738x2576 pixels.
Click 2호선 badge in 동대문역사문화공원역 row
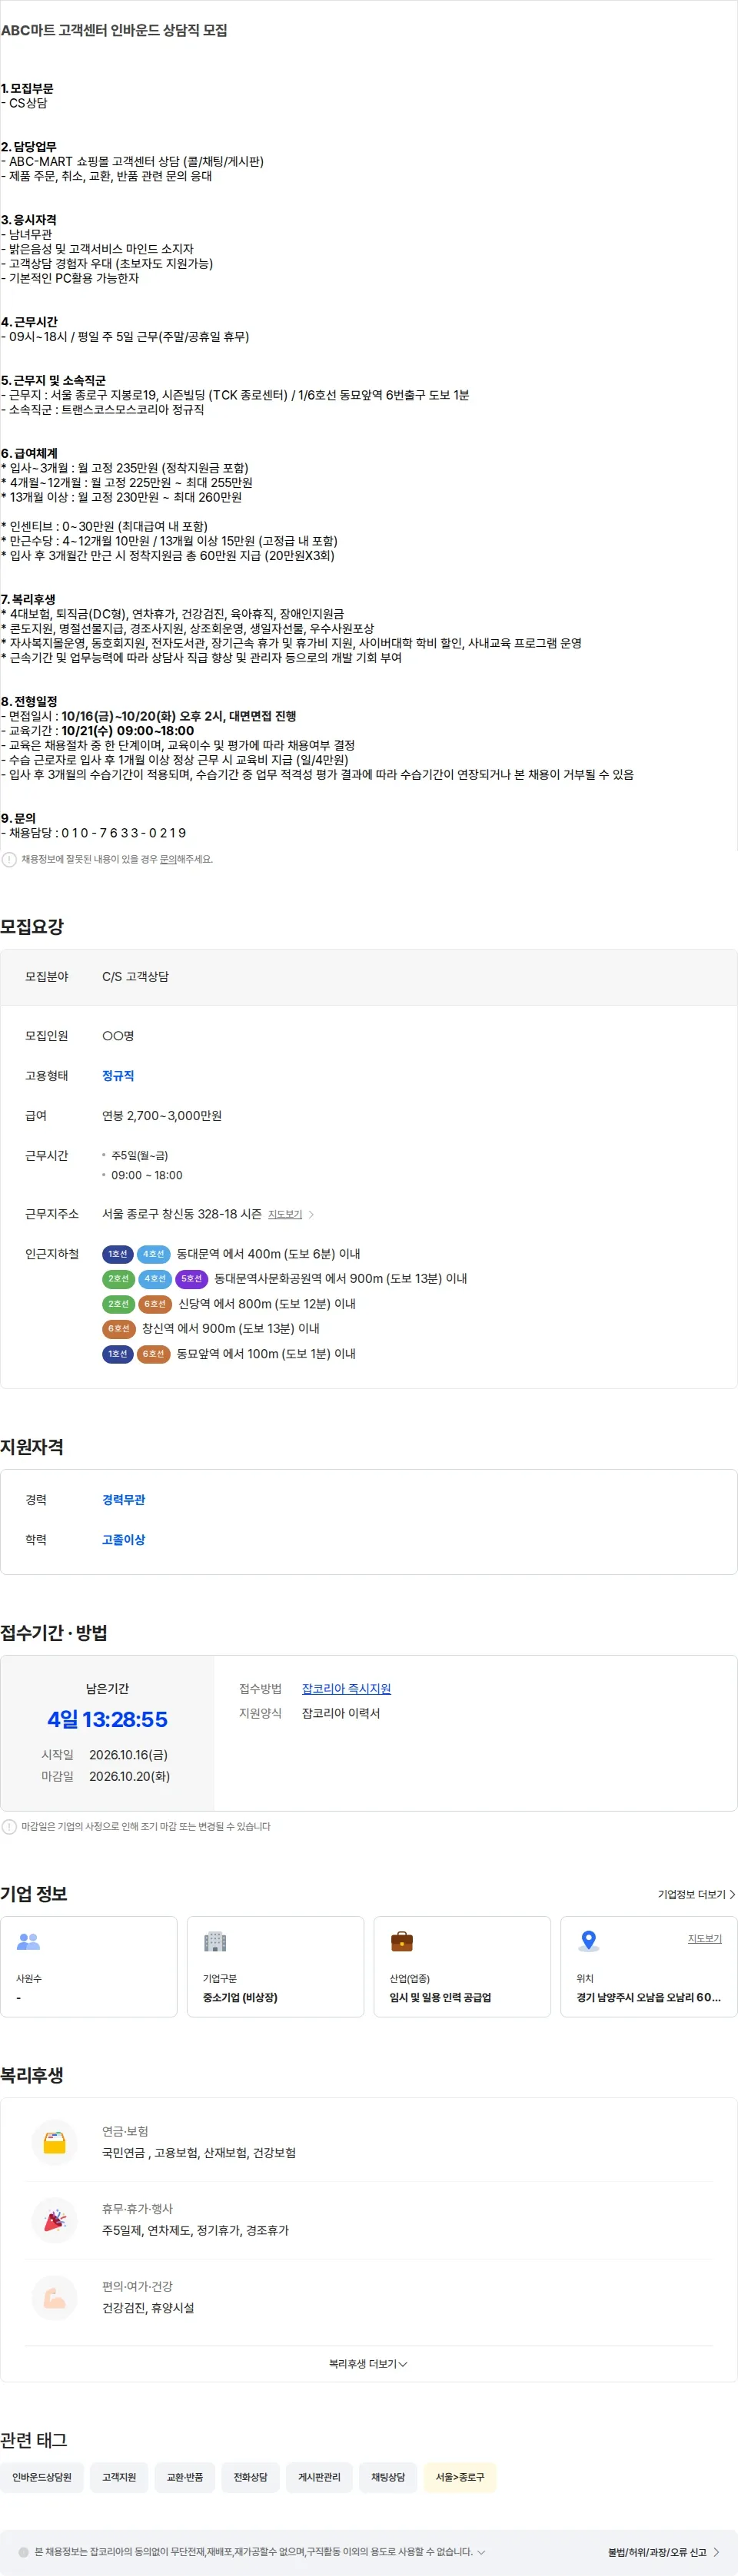118,1279
